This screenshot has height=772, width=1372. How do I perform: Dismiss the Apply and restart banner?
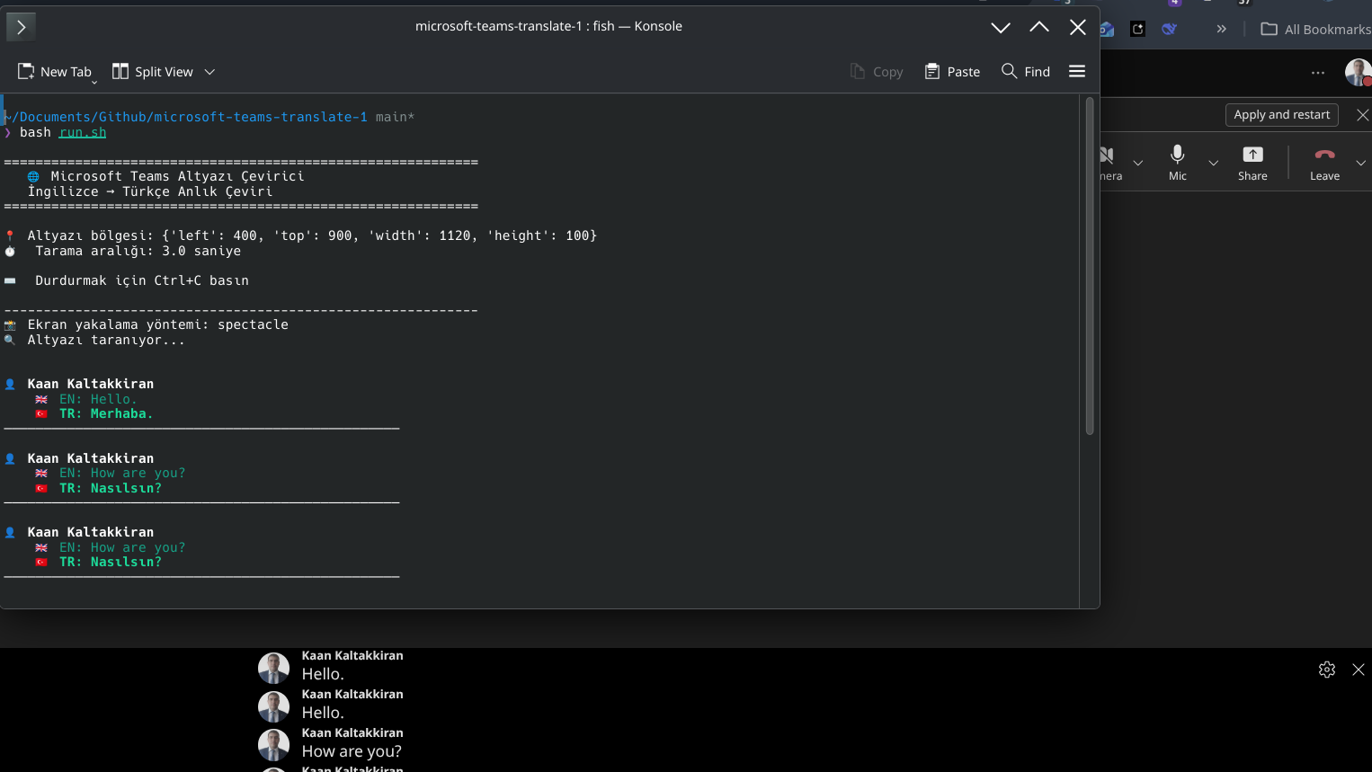tap(1362, 115)
